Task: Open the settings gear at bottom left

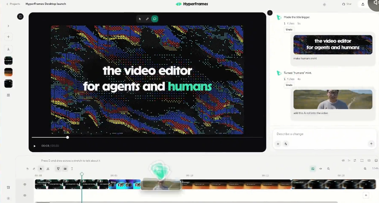Action: (8, 198)
